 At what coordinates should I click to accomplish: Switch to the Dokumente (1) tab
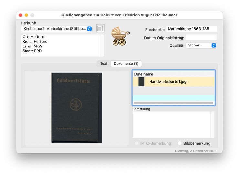pos(126,64)
